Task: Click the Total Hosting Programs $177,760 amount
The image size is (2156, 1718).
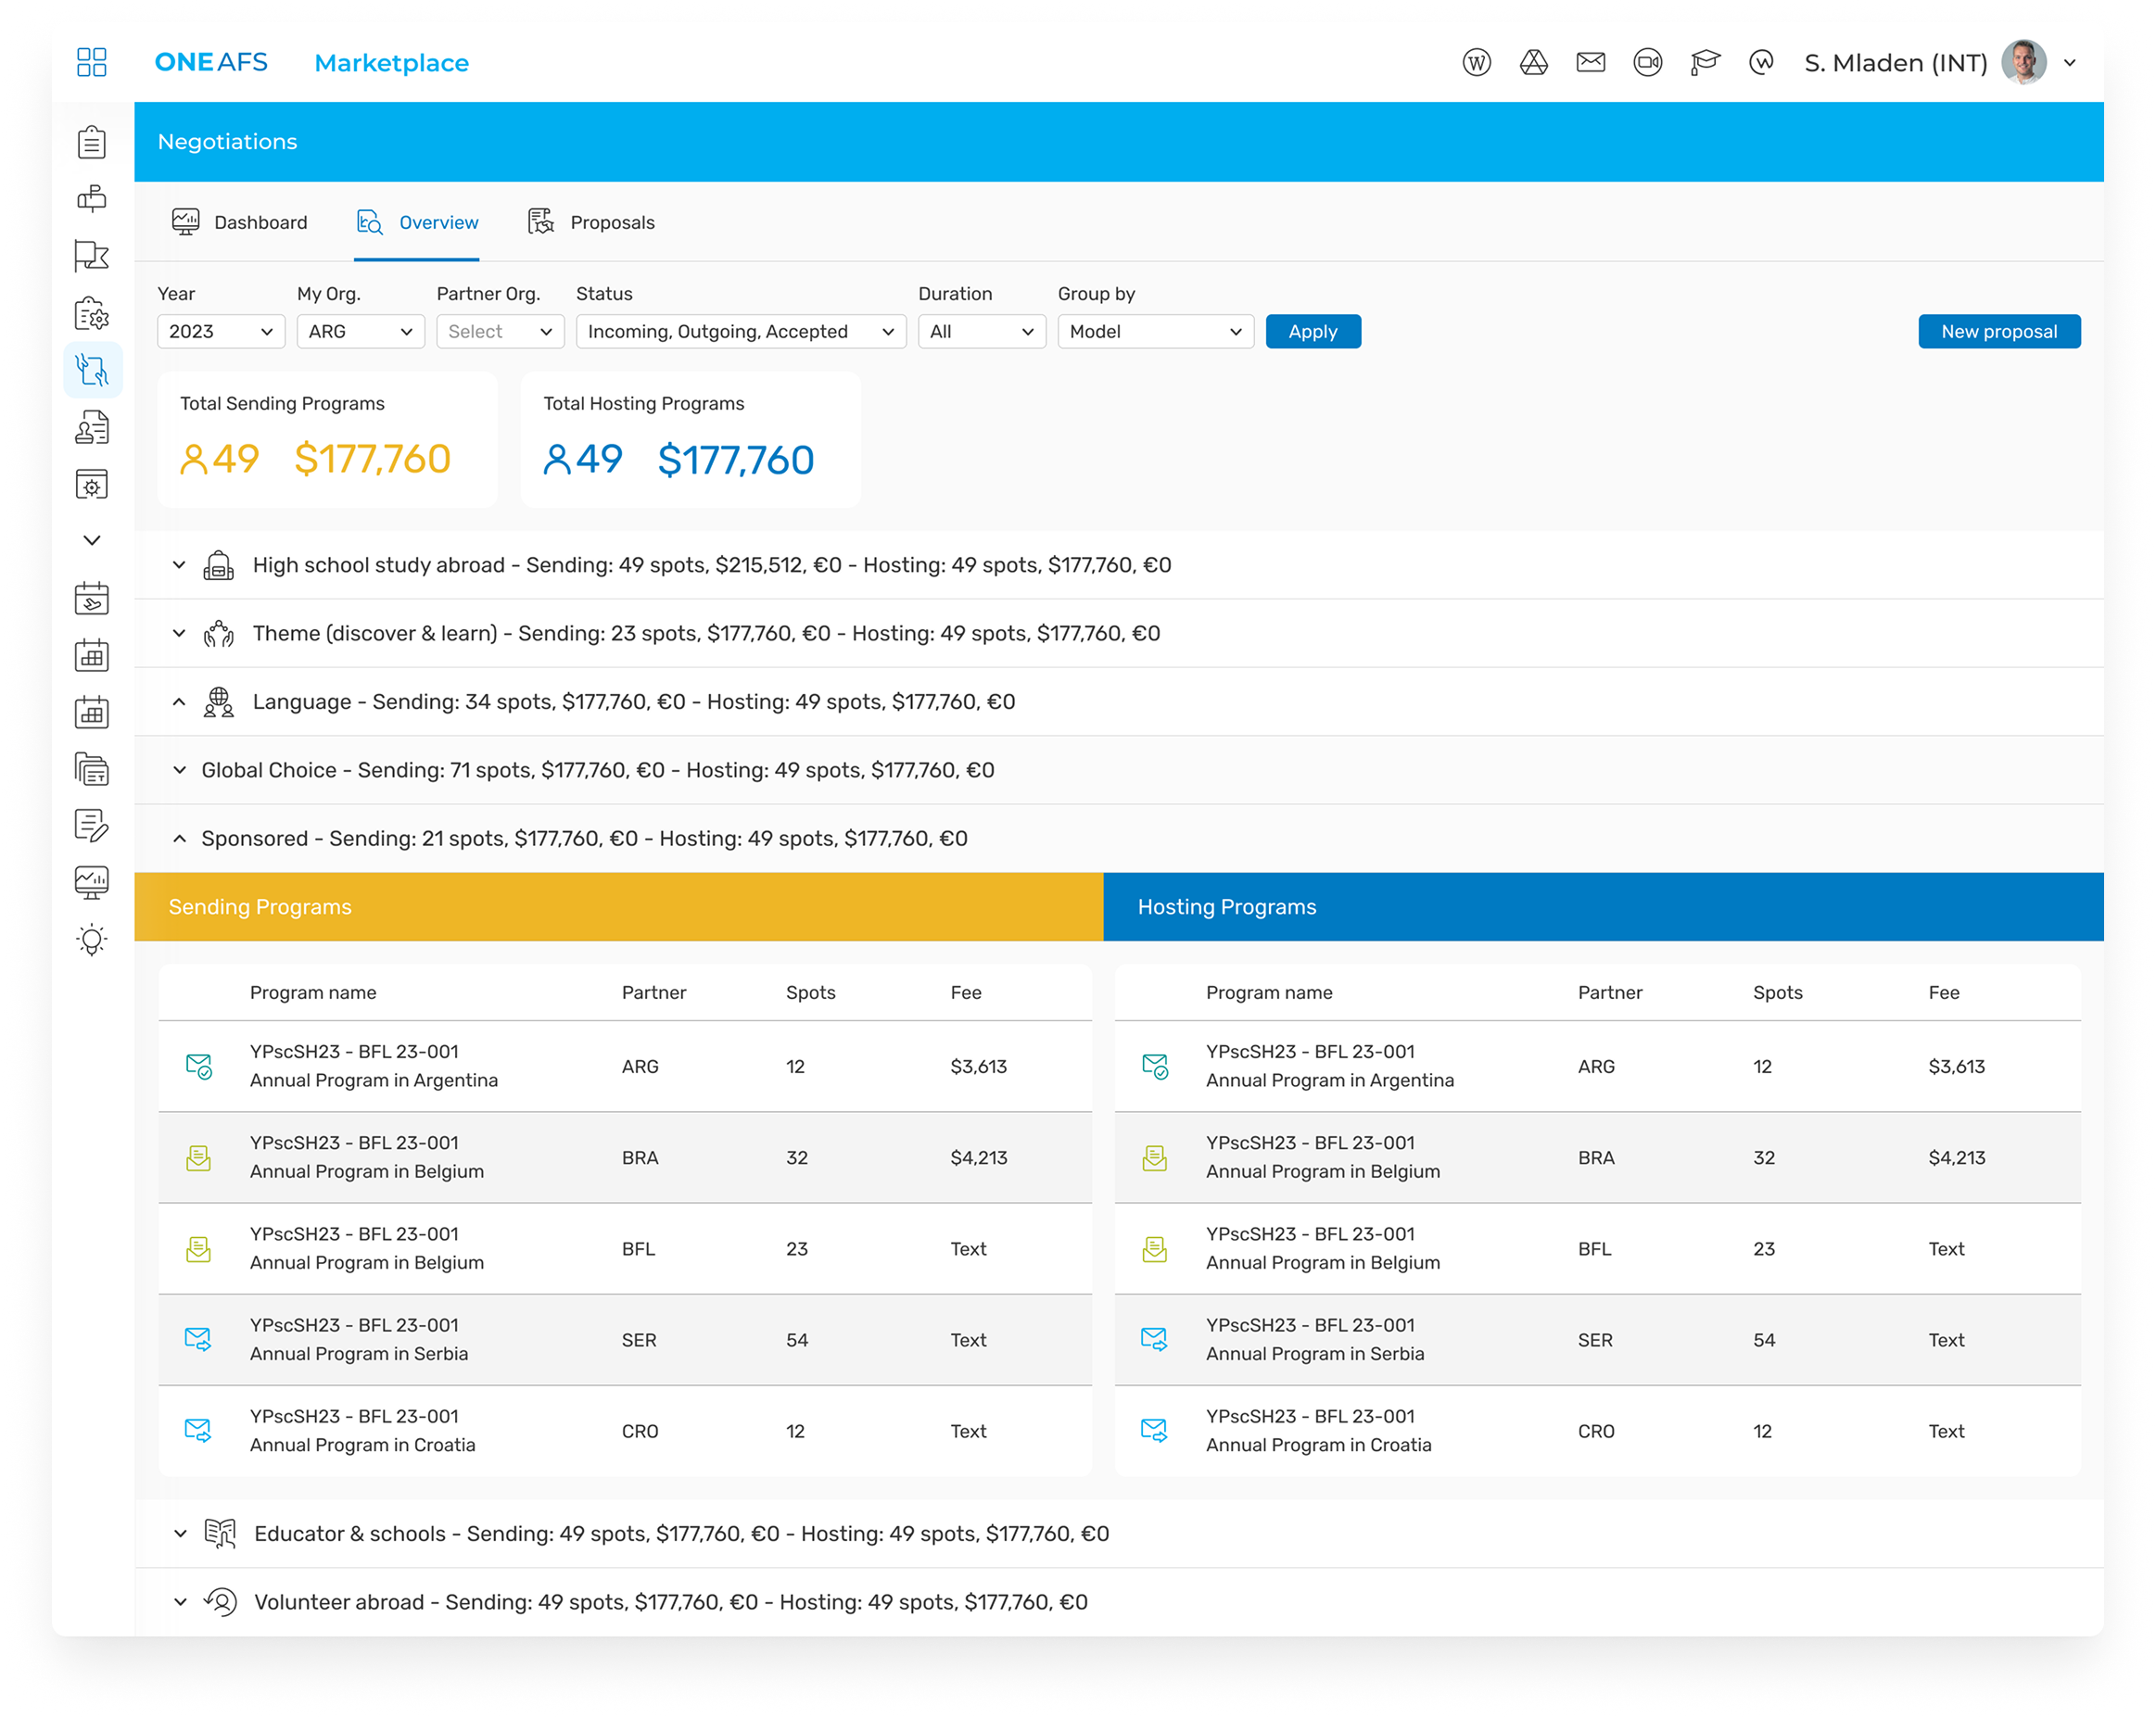Action: click(735, 460)
